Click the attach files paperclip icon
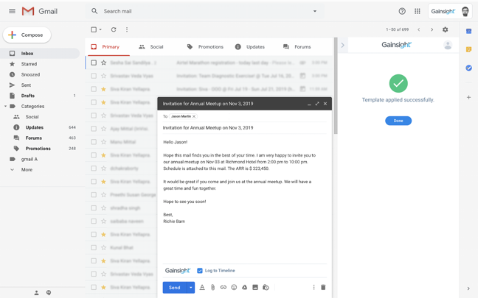Image resolution: width=478 pixels, height=298 pixels. click(212, 288)
